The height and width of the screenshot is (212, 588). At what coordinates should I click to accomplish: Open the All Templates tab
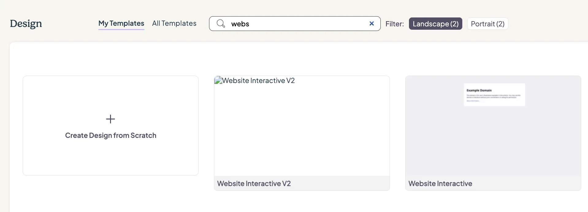174,23
